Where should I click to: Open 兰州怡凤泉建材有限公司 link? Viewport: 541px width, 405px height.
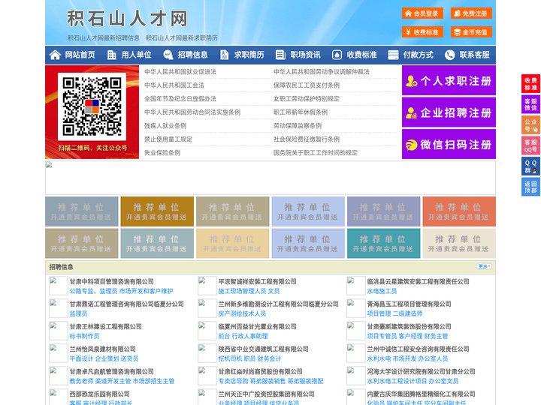[103, 349]
